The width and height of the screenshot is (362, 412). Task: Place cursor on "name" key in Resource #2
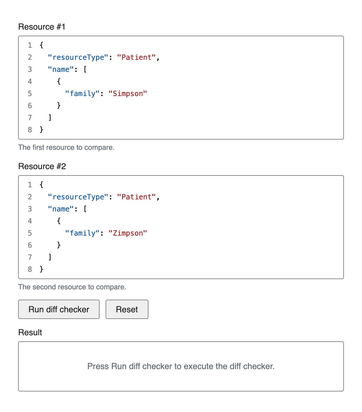click(x=61, y=209)
